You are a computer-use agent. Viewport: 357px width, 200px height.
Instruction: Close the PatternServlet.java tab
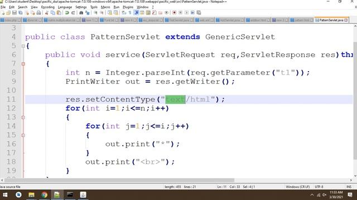click(346, 20)
